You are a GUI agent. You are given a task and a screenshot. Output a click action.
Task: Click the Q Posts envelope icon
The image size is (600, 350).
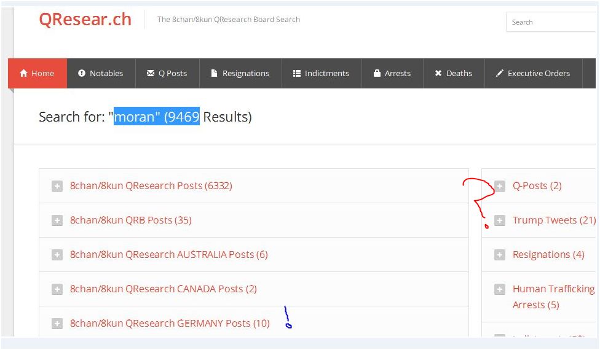click(x=151, y=73)
